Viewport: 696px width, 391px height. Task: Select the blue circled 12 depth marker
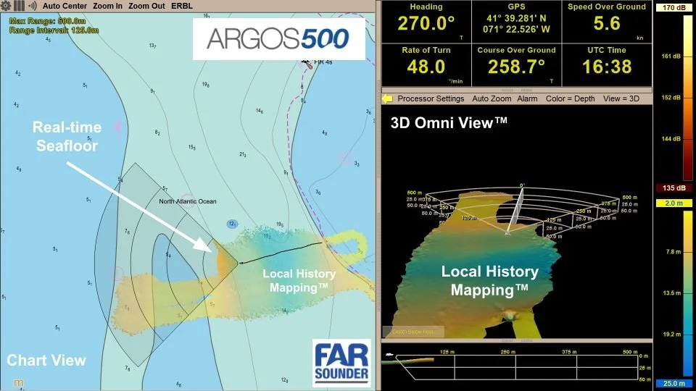click(x=232, y=224)
